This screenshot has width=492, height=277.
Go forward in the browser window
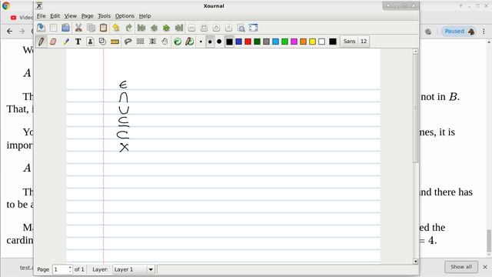tap(22, 32)
